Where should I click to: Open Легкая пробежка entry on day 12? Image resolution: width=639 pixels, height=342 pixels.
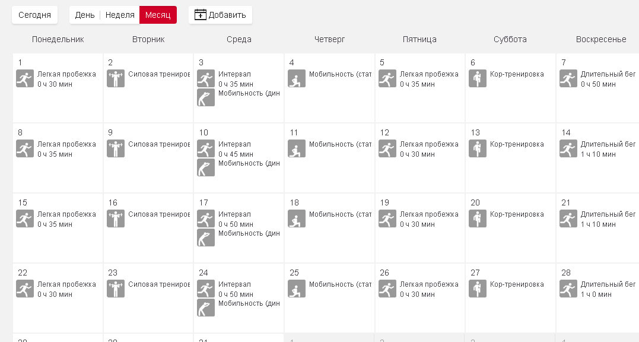(x=428, y=144)
